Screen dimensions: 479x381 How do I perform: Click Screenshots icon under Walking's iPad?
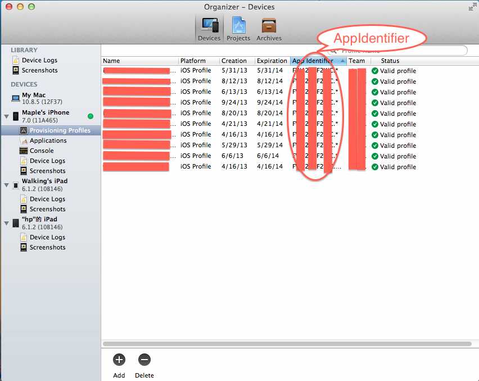(x=24, y=209)
